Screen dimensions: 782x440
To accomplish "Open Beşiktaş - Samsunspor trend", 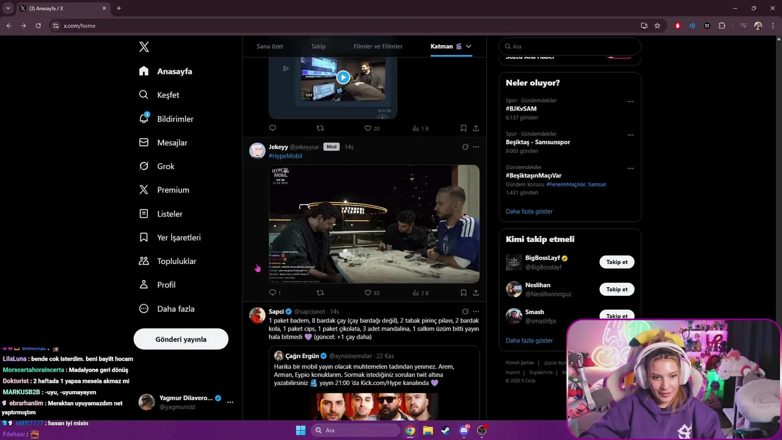I will 538,142.
